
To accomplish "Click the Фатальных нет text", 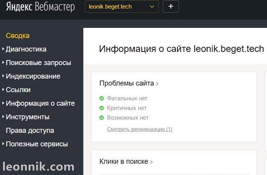I will pos(127,99).
